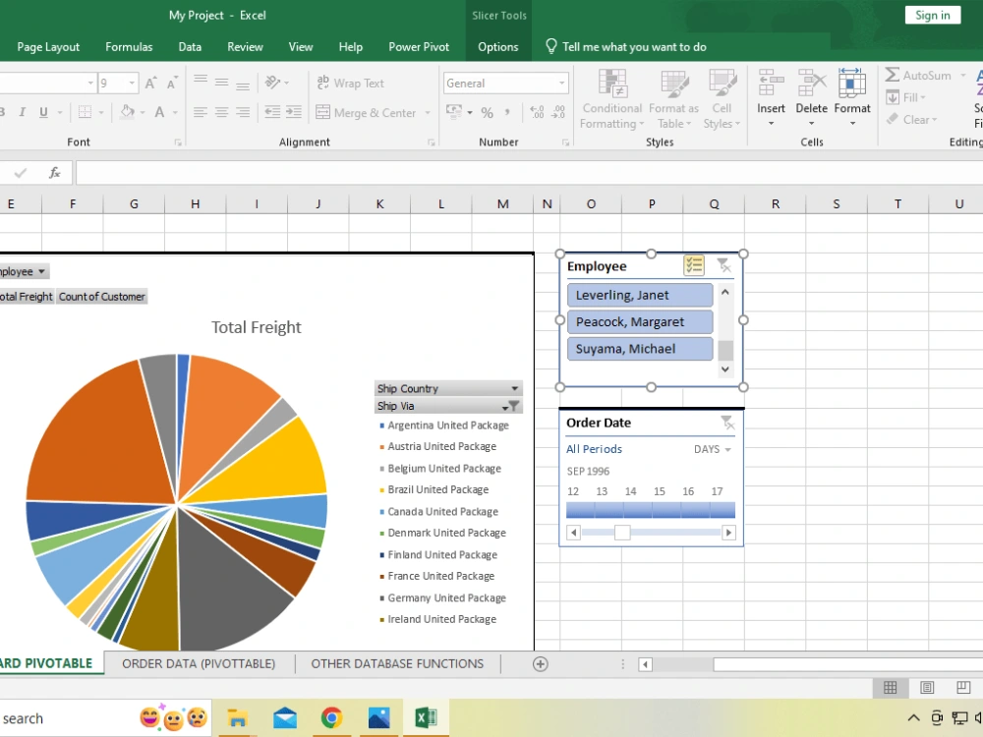Switch to the Data ribbon tab

190,46
